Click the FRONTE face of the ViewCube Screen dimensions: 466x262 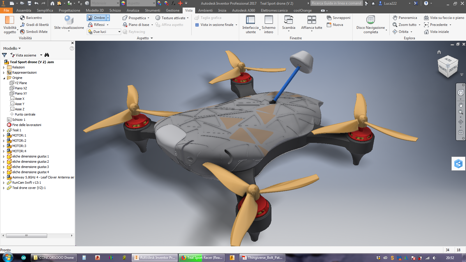point(443,69)
